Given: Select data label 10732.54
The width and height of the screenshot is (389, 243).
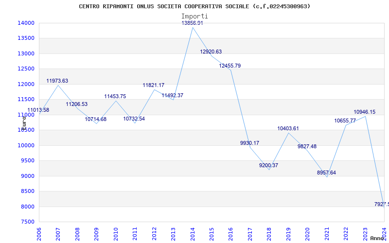Looking at the screenshot, I should coord(134,119).
